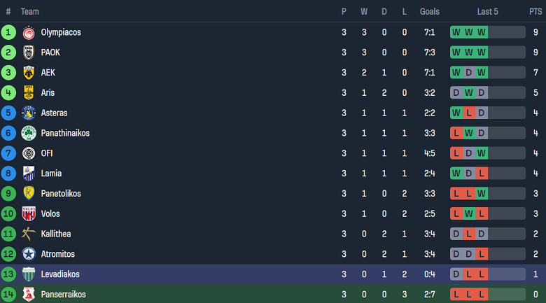The width and height of the screenshot is (546, 303).
Task: Click the Olympiacos club crest icon
Action: coord(29,32)
